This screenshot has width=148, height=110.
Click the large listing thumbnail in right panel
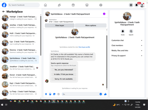(127, 16)
